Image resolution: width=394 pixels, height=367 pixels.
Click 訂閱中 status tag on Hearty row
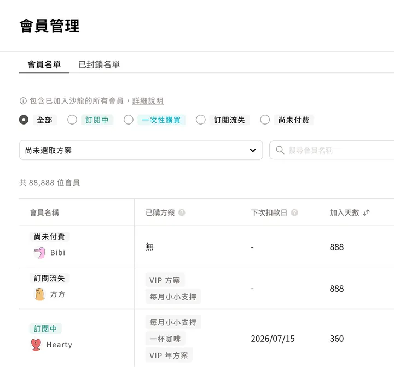click(45, 329)
